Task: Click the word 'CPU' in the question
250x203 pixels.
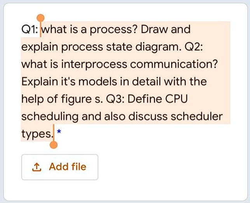Action: (x=177, y=99)
